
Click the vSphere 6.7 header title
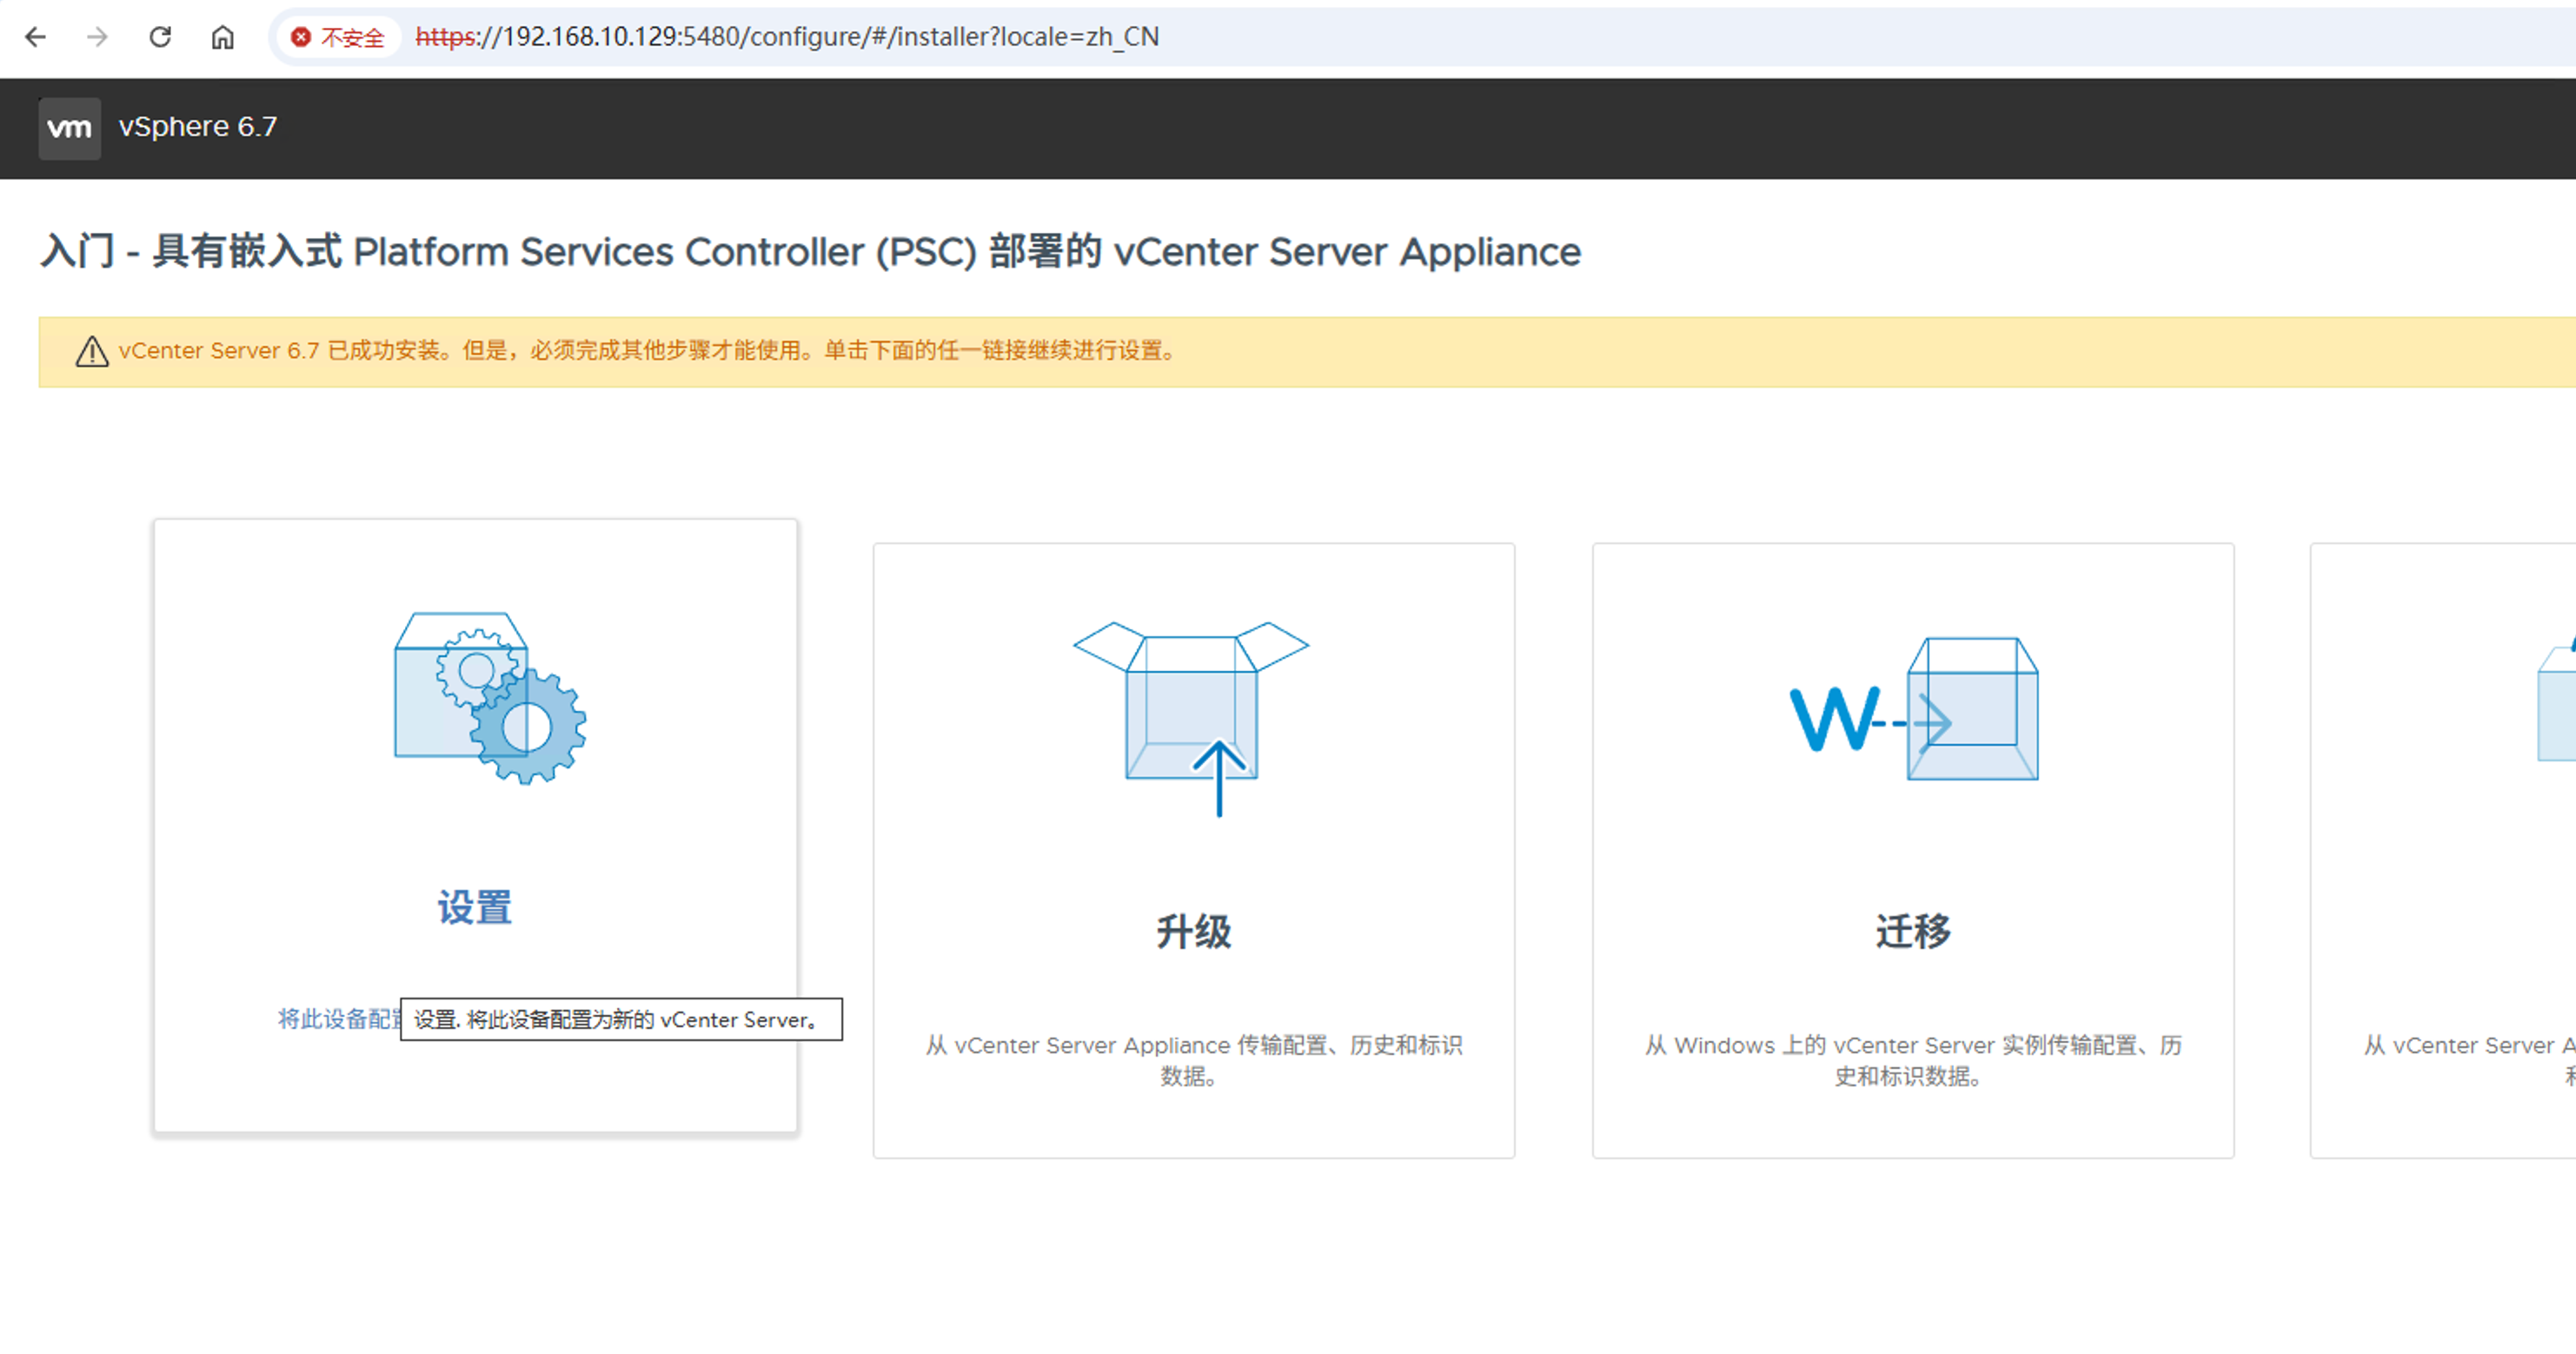pos(198,127)
